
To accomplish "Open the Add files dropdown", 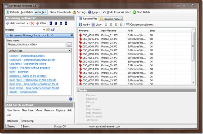I will click(x=84, y=25).
